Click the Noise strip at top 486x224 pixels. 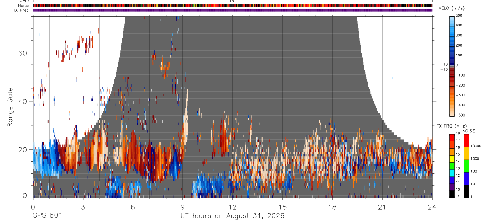click(x=232, y=6)
